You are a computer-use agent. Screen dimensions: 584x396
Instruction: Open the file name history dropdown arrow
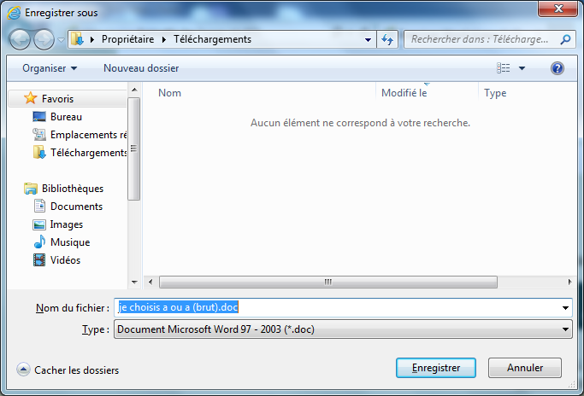pyautogui.click(x=565, y=308)
